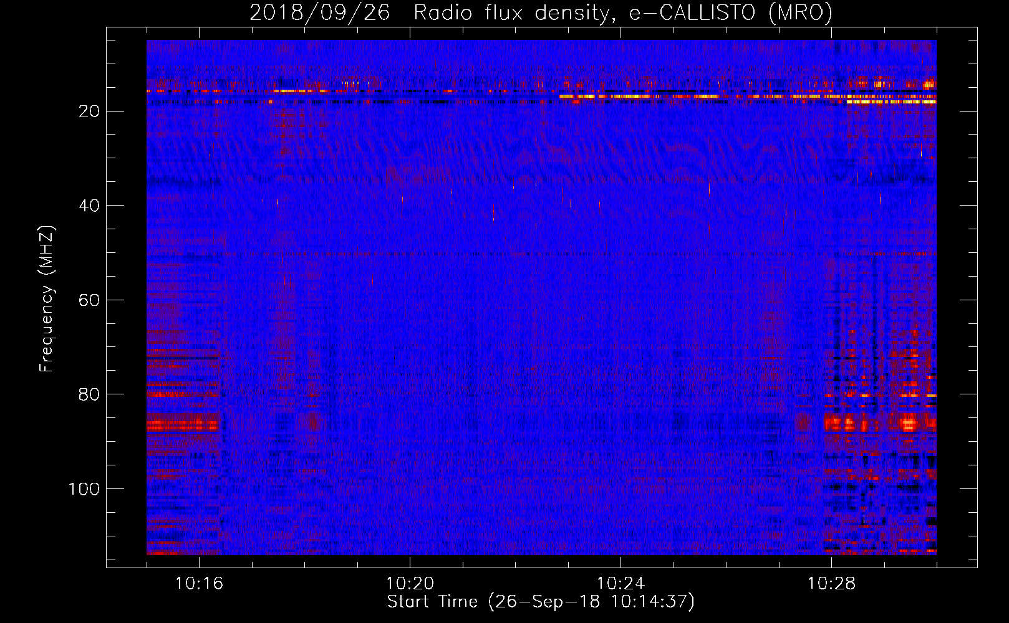This screenshot has height=623, width=1009.
Task: Click the plot title 'Radio flux density, e-CALLISTO (MRO)'
Action: [x=622, y=12]
